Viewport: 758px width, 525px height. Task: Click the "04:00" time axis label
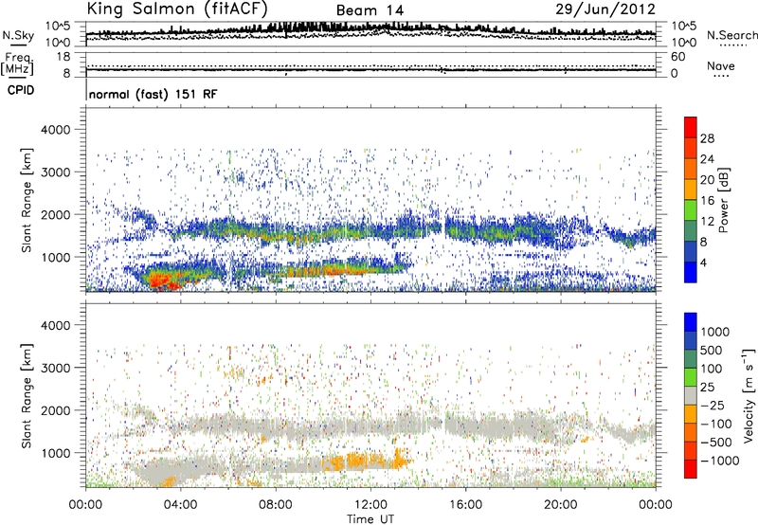180,505
